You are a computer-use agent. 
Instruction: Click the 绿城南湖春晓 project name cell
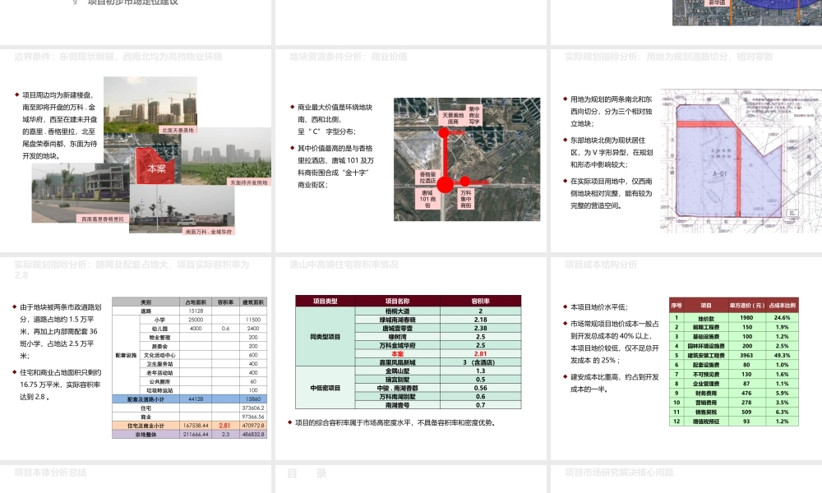[x=397, y=320]
